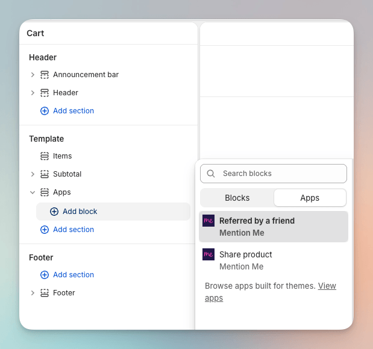Click the Template group heading
Viewport: 373px width, 349px height.
tap(46, 139)
